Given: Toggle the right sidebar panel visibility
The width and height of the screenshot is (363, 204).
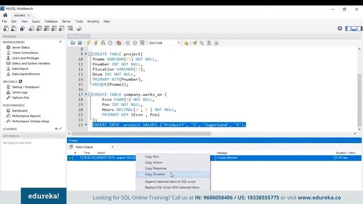Looking at the screenshot, I should pos(360,28).
